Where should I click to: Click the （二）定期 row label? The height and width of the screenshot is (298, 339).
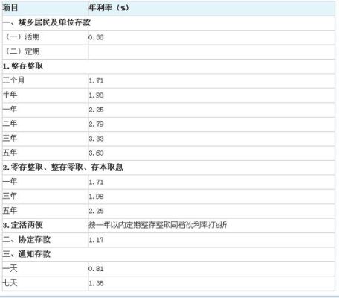tap(22, 51)
